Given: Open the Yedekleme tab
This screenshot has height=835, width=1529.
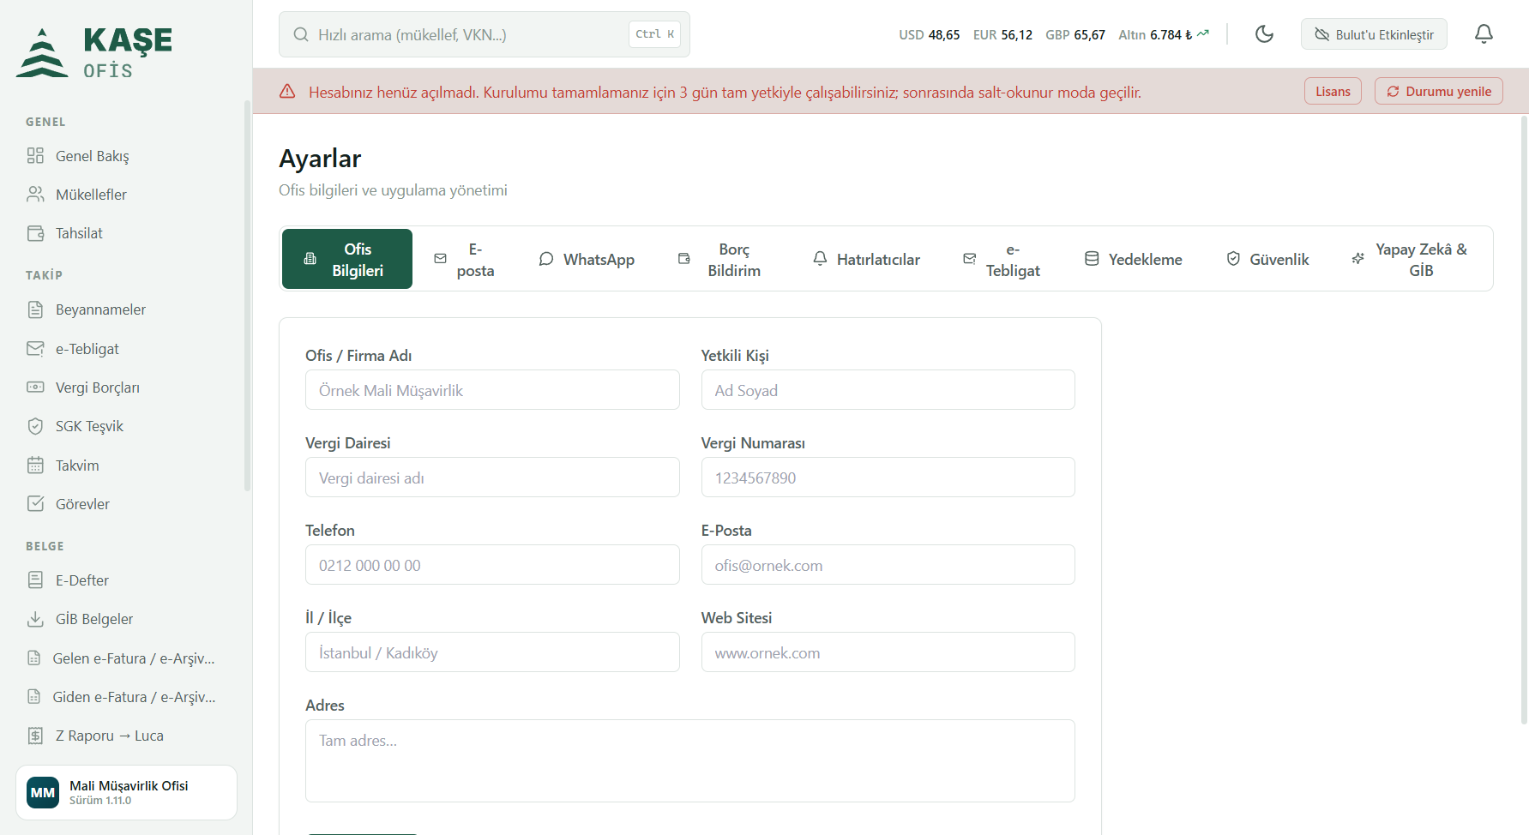Looking at the screenshot, I should 1134,259.
